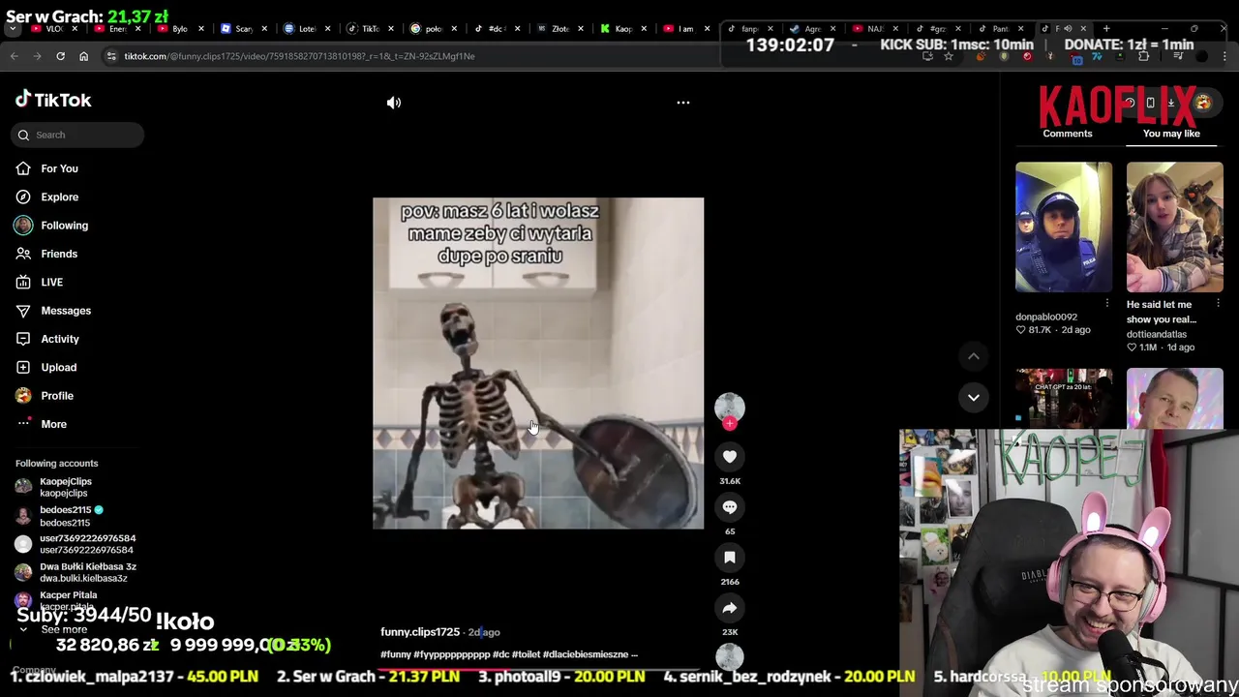This screenshot has height=697, width=1239.
Task: Switch to the VLOG YouTube tab
Action: 54,29
